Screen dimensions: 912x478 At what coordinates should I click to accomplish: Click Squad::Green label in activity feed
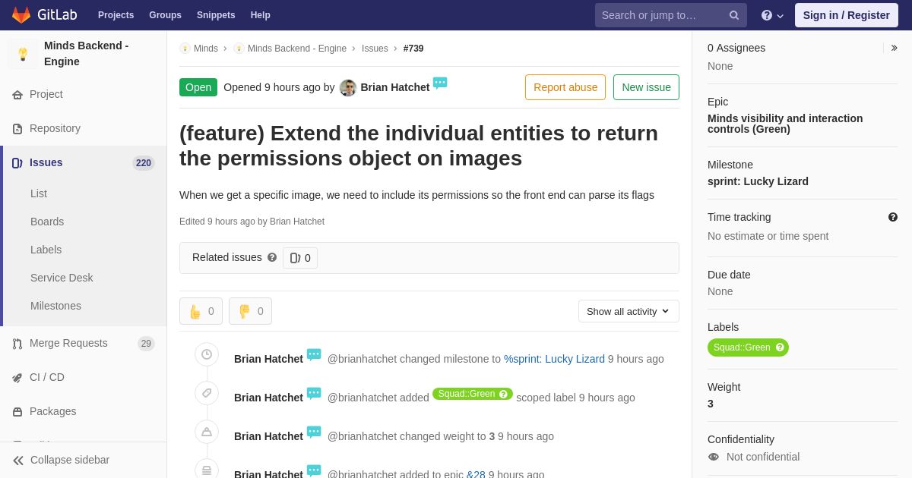(x=473, y=394)
